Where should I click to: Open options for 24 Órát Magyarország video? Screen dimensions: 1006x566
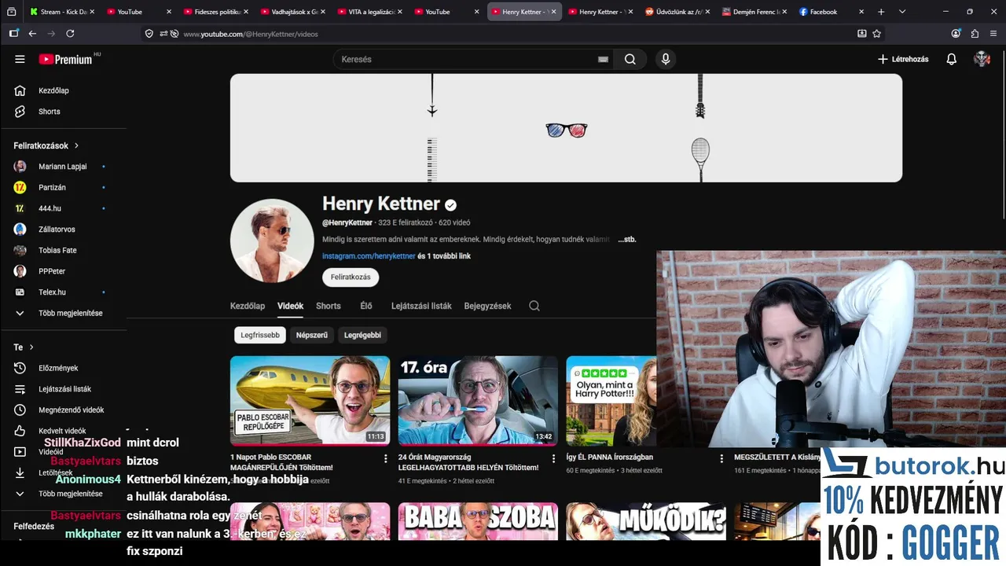click(553, 458)
